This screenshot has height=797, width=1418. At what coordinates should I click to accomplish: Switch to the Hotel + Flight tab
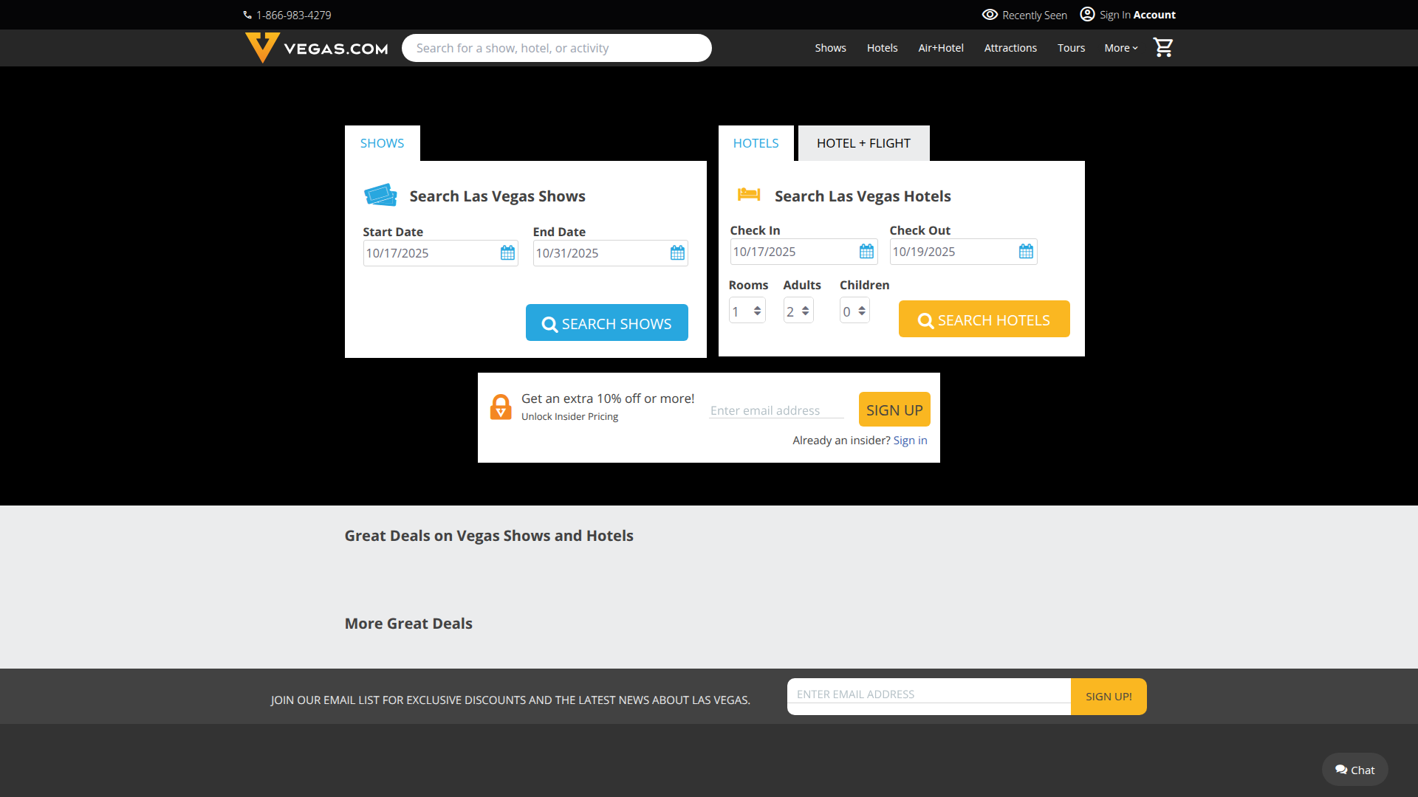tap(863, 143)
